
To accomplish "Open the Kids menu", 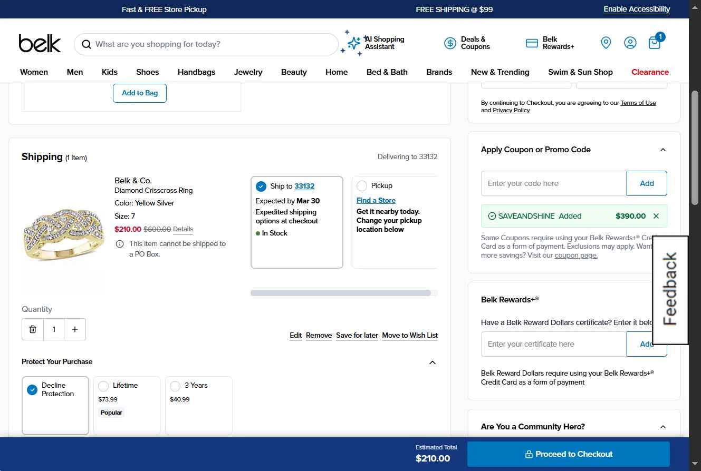I will click(x=110, y=72).
